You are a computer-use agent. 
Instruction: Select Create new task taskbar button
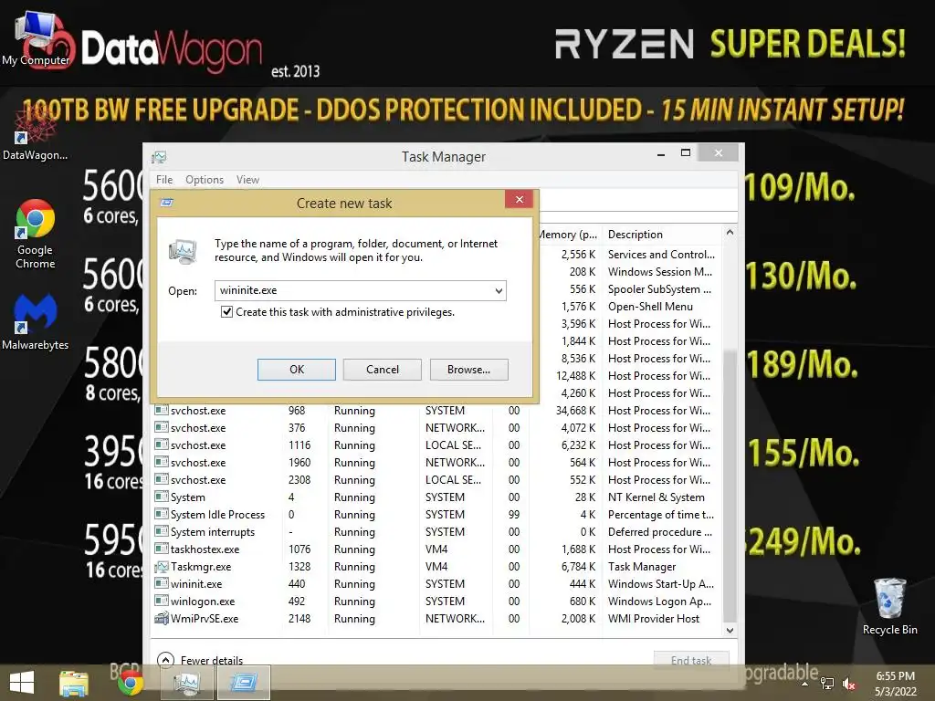click(x=243, y=683)
